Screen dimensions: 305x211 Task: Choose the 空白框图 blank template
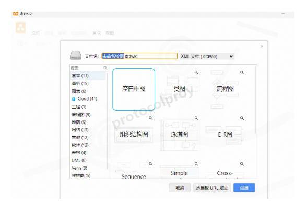pos(134,90)
